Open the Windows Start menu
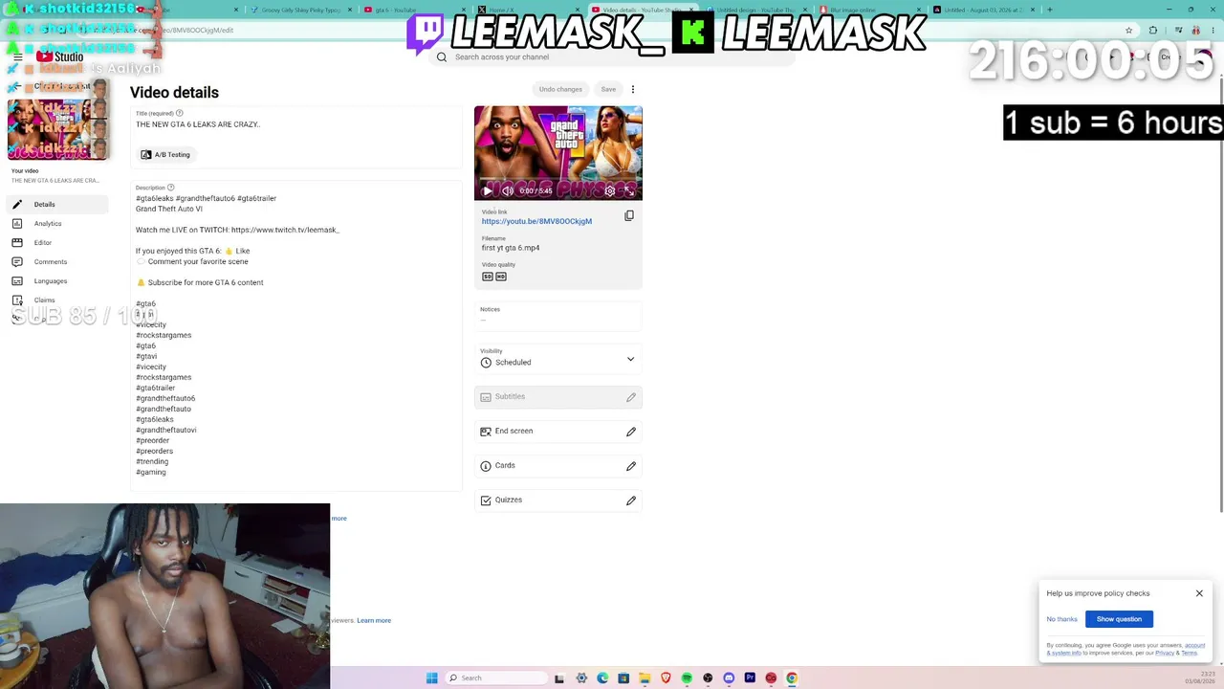Viewport: 1224px width, 689px height. [x=432, y=678]
